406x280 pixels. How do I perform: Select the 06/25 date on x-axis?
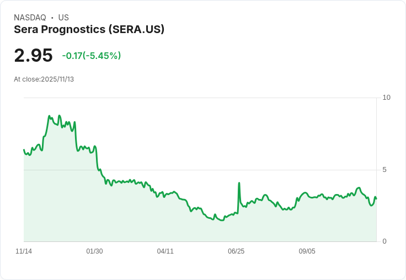coord(236,251)
